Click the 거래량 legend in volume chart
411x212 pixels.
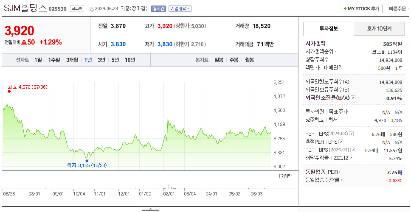click(x=285, y=176)
